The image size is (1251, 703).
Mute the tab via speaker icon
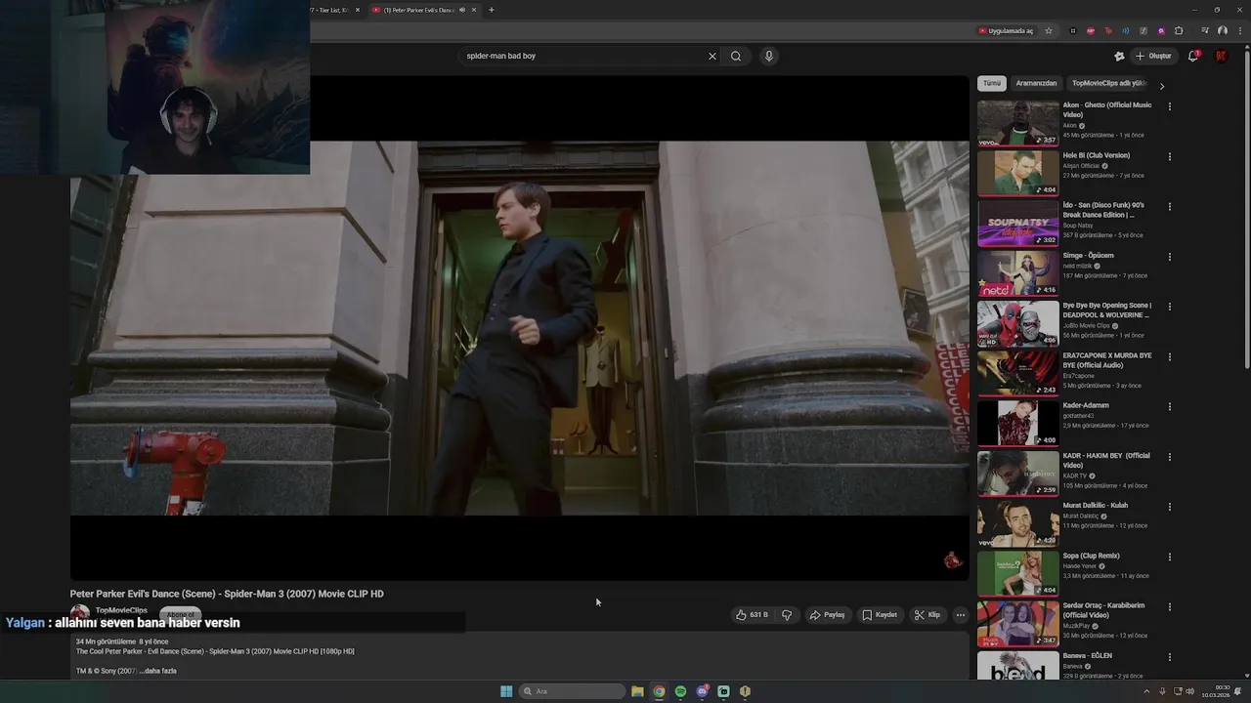pyautogui.click(x=462, y=10)
